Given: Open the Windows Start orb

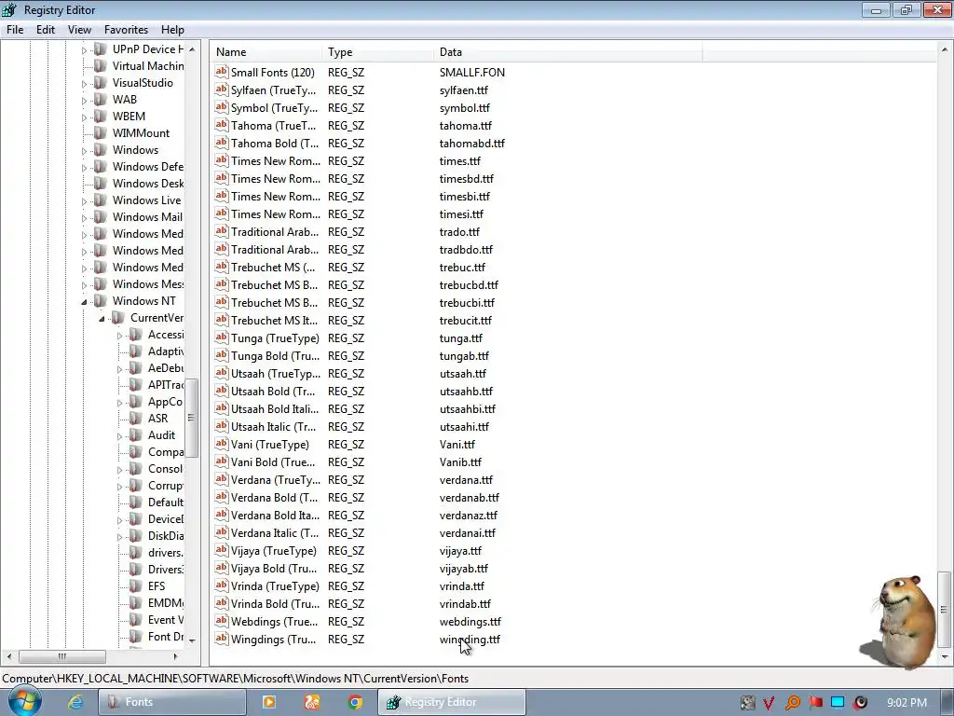Looking at the screenshot, I should click(x=24, y=701).
